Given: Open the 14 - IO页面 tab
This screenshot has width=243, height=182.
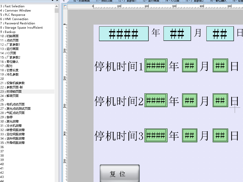Looking at the screenshot, I should coord(172,1).
